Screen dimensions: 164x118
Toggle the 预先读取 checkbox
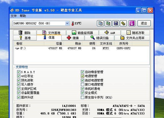point(19,80)
